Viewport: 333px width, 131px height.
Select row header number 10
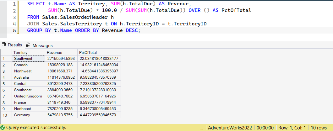(6, 115)
